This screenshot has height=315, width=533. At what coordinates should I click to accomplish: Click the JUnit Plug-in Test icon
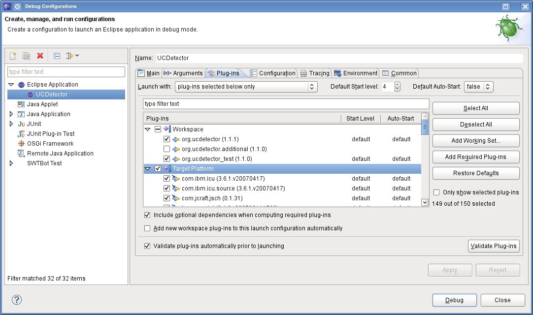pyautogui.click(x=21, y=134)
